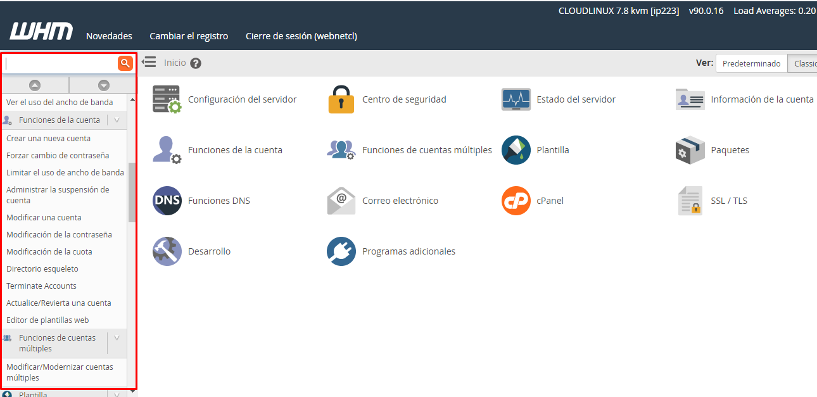
Task: Open Crear una nueva cuenta link
Action: pos(48,138)
